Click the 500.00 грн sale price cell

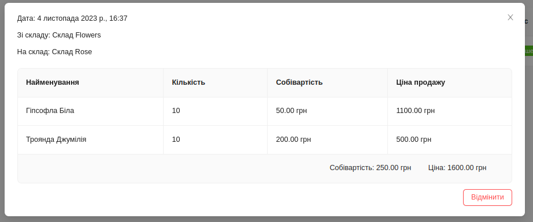click(414, 140)
